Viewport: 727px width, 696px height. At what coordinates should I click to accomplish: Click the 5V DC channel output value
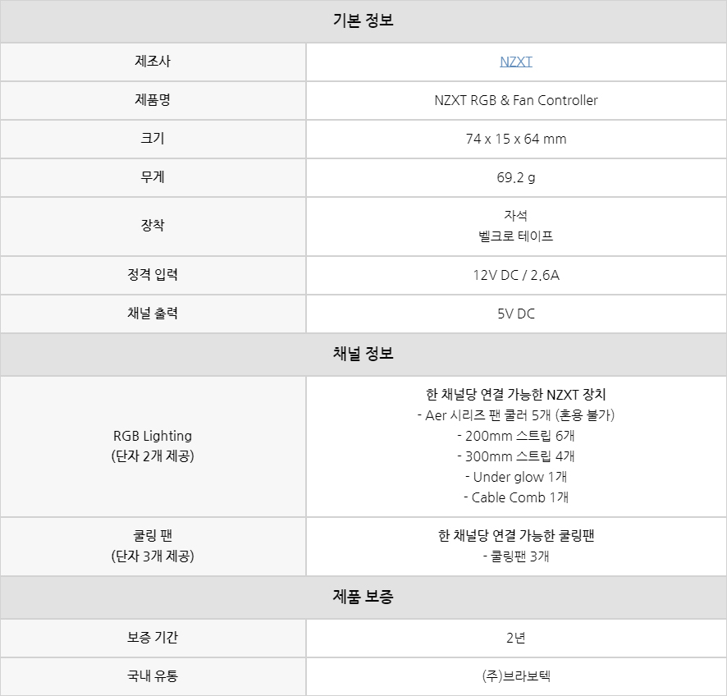pos(515,314)
